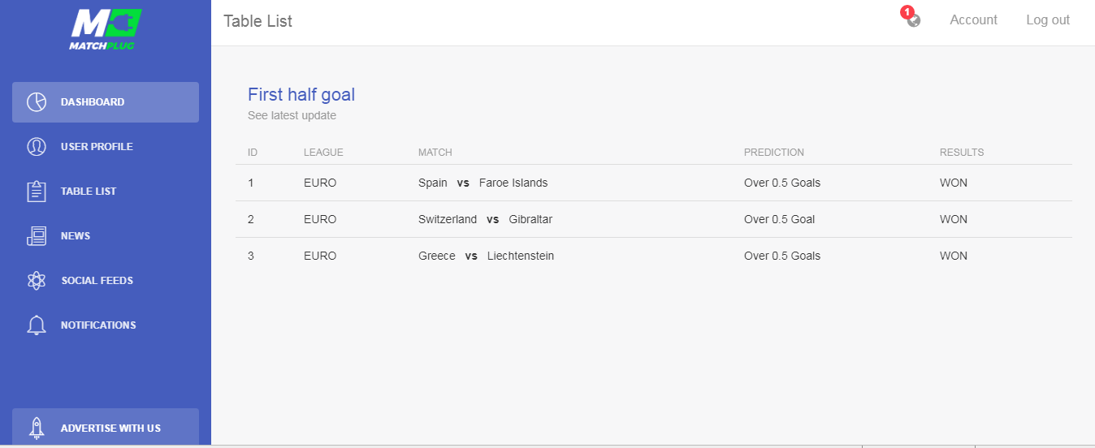
Task: Open SOCIAL FEEDS in the sidebar
Action: (106, 281)
